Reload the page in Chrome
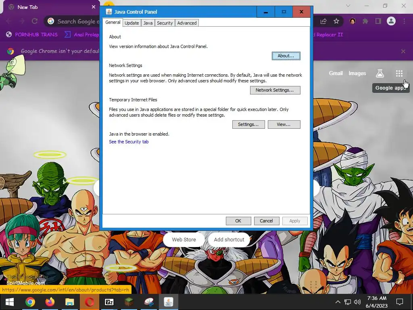Viewport: 413px width, 310px height. coord(35,21)
